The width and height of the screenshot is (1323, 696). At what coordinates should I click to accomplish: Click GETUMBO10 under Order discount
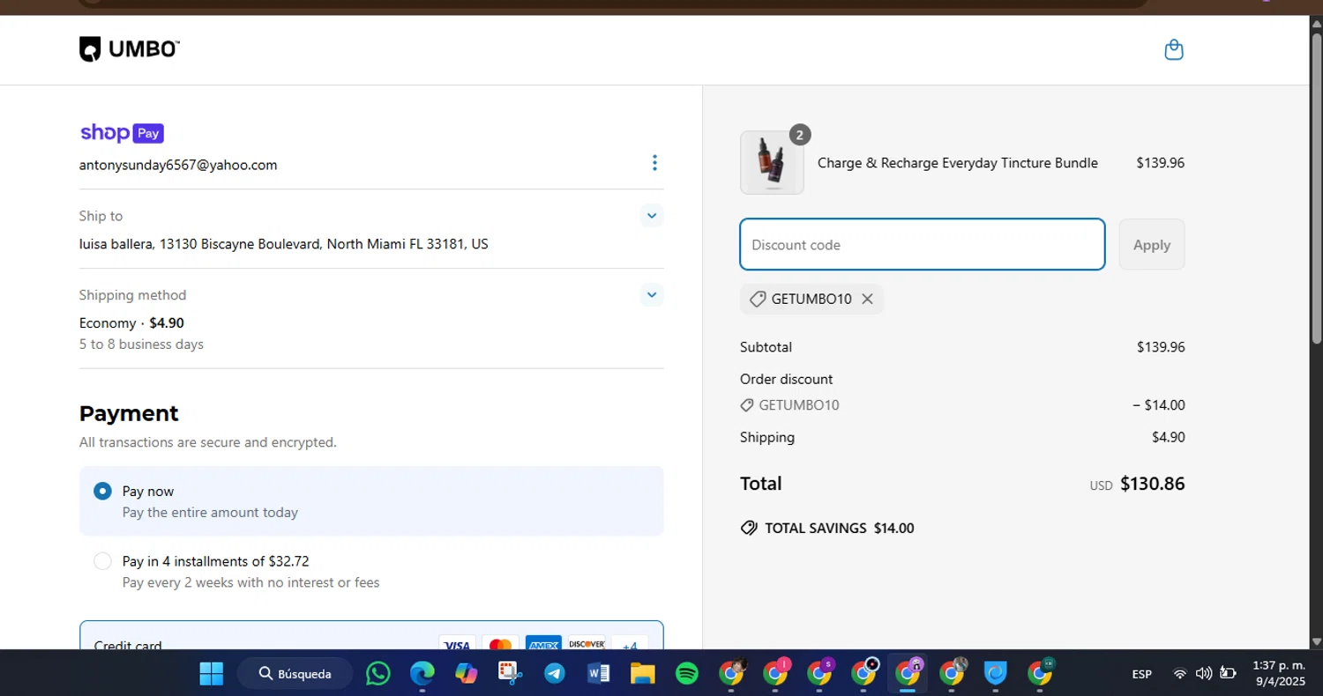[799, 405]
